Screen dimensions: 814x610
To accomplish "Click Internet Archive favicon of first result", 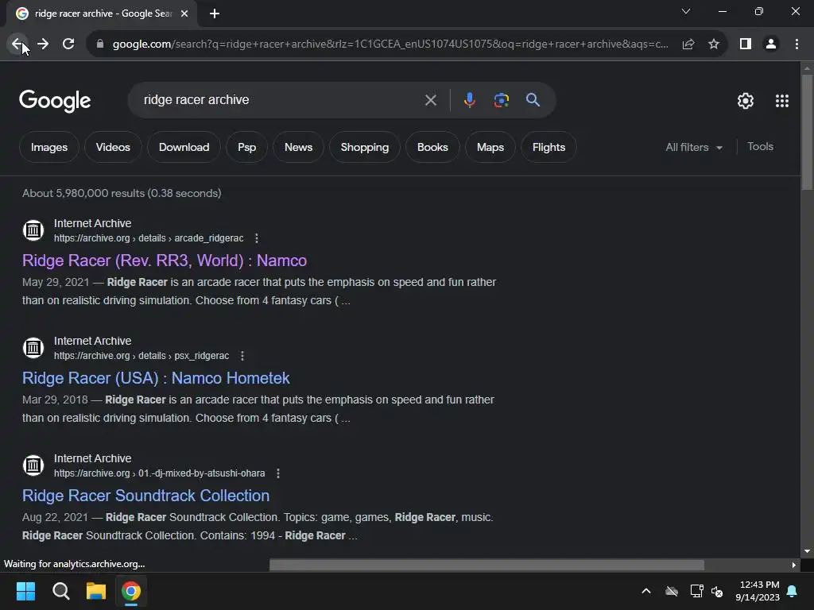I will [33, 230].
